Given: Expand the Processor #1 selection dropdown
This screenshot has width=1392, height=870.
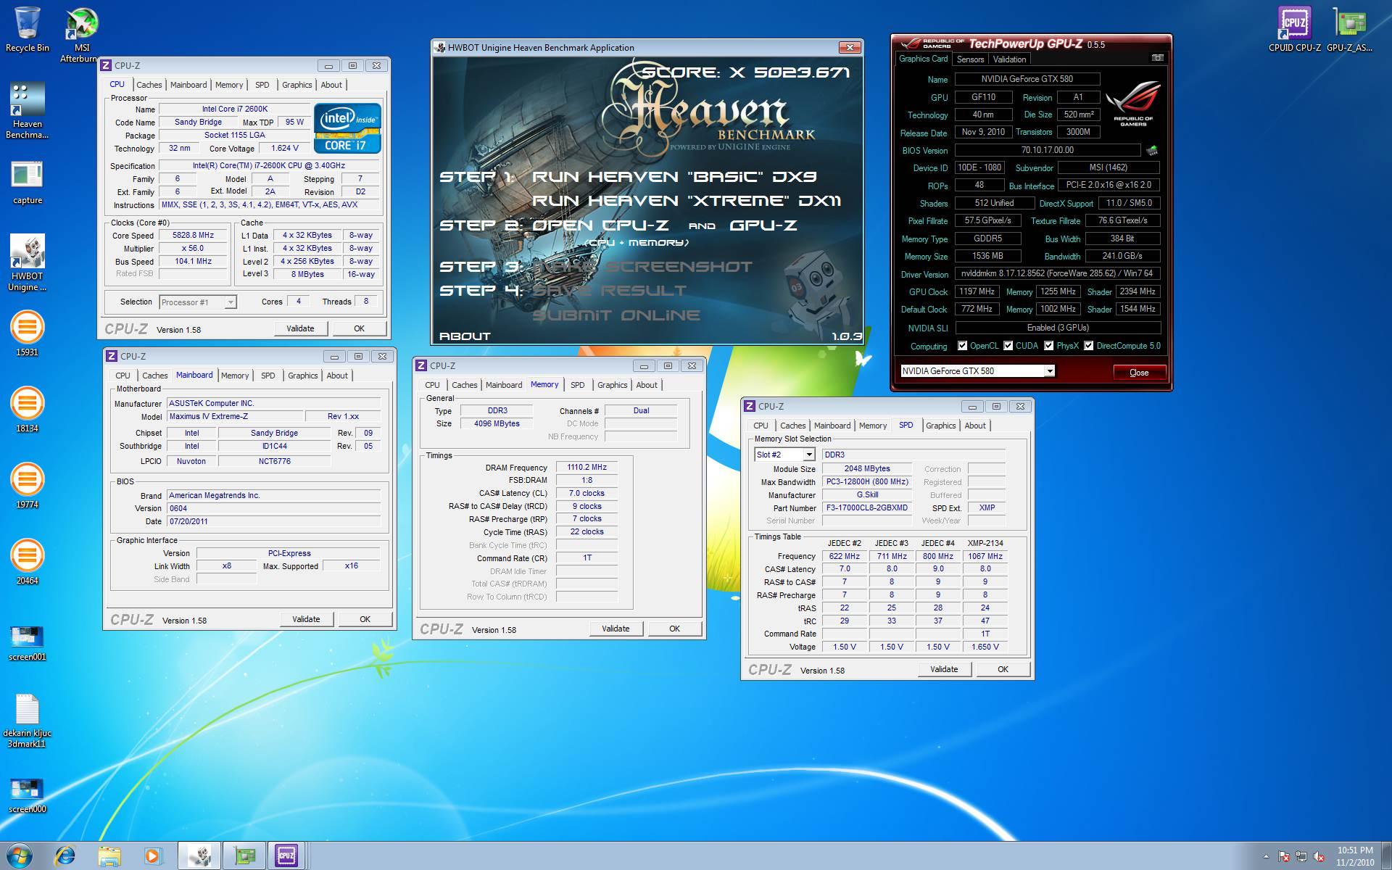Looking at the screenshot, I should (x=231, y=302).
